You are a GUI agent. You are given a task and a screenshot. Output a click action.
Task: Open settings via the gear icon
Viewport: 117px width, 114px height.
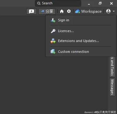pos(69,11)
